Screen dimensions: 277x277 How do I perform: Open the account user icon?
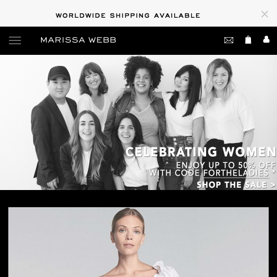point(266,39)
